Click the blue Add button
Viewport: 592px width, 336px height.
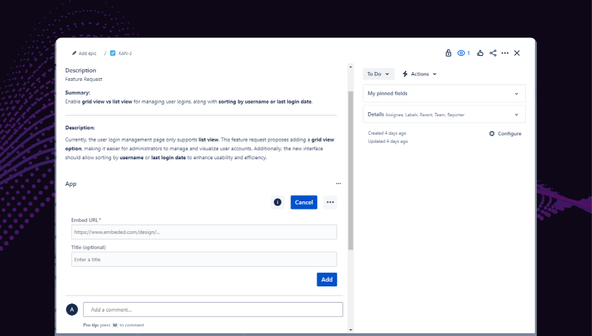327,280
